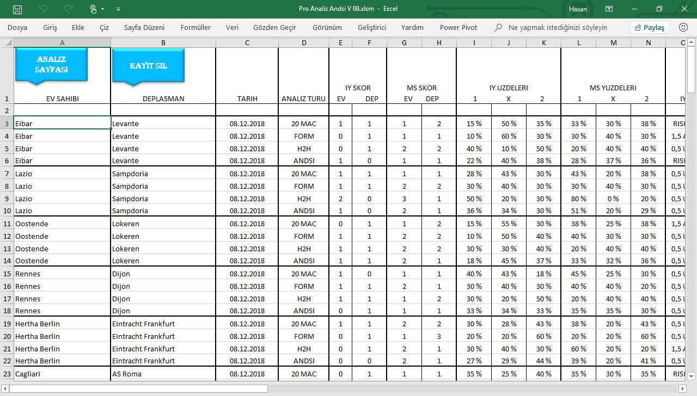This screenshot has width=697, height=396.
Task: Select the 'Rennes' cell in row 18
Action: pos(62,311)
